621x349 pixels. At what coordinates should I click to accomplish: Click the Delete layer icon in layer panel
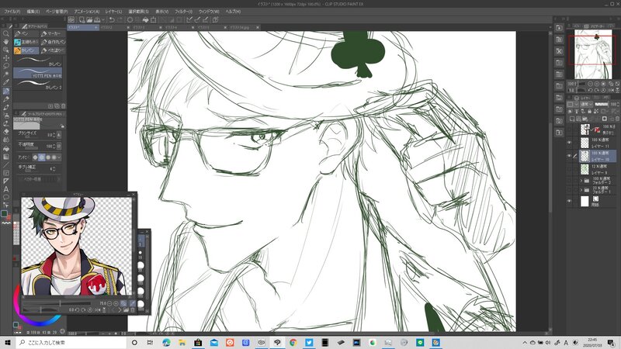(x=616, y=119)
